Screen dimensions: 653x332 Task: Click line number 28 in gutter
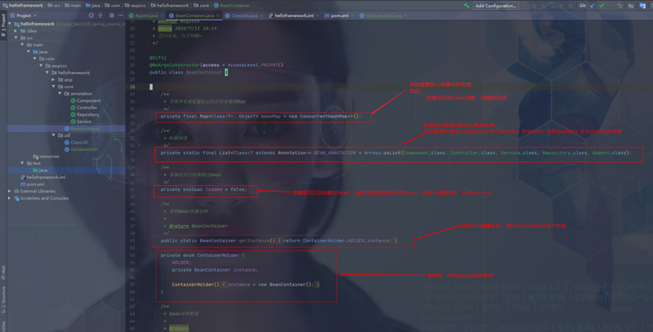132,87
